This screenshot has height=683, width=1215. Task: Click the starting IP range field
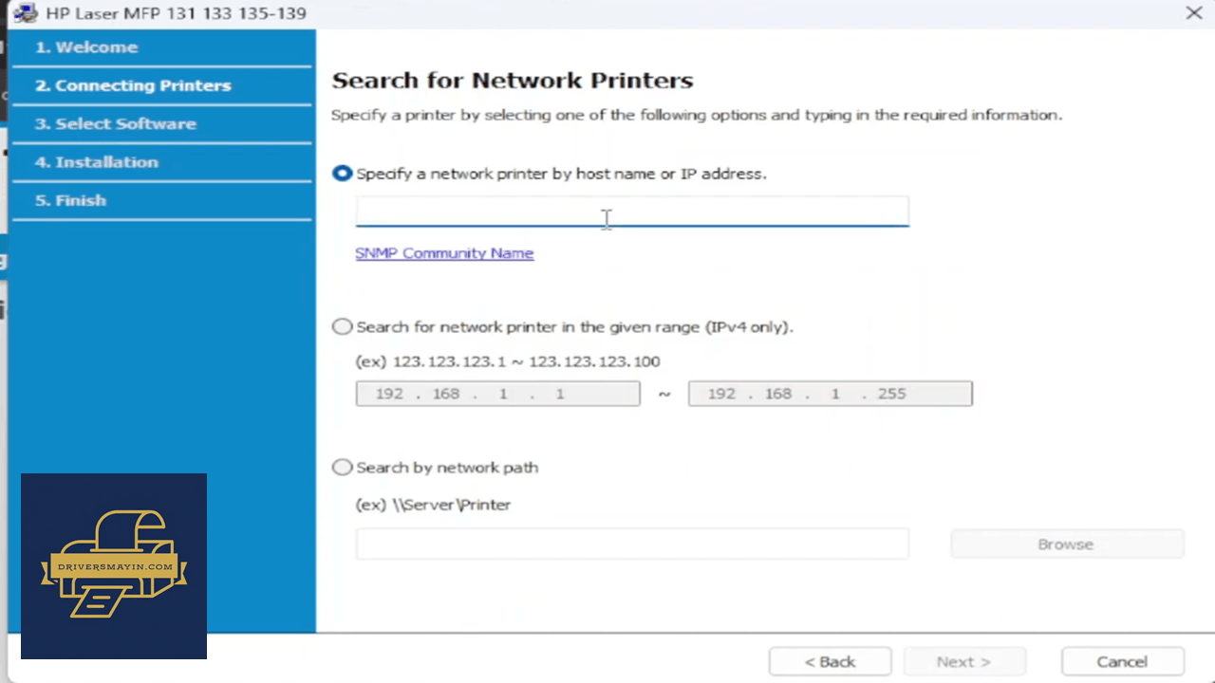pyautogui.click(x=498, y=394)
